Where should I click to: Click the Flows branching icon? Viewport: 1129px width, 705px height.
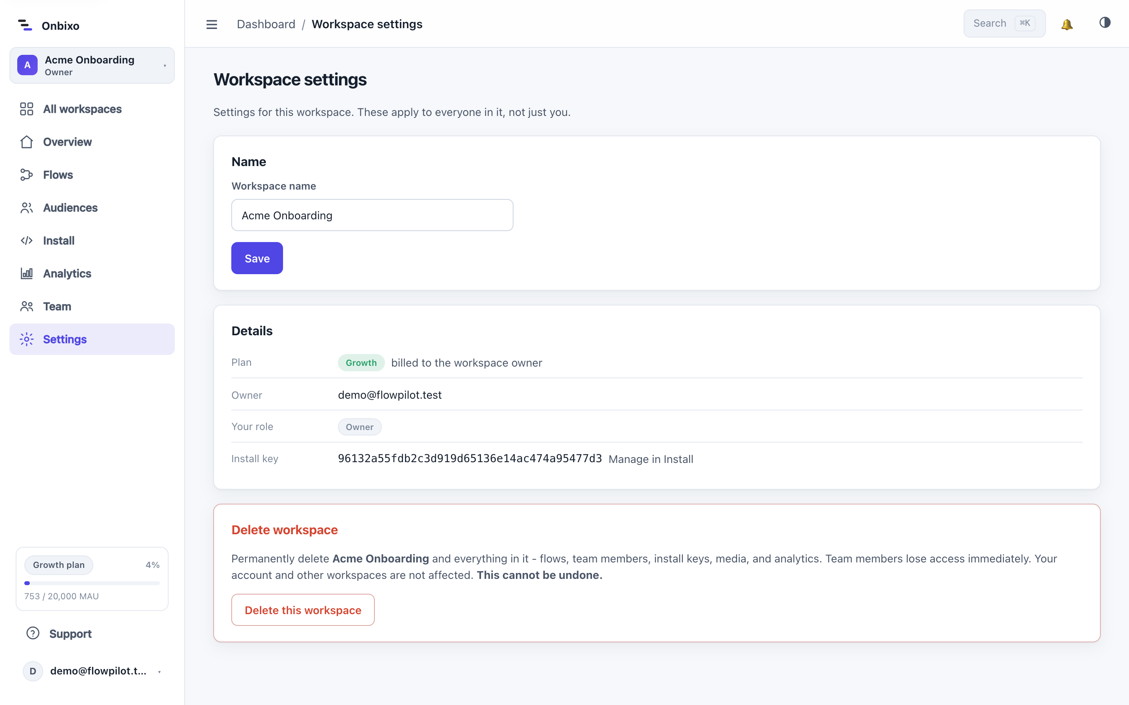[27, 175]
